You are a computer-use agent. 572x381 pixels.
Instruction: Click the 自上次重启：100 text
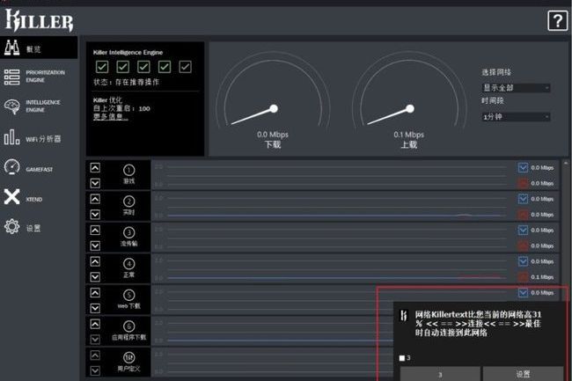click(x=121, y=108)
